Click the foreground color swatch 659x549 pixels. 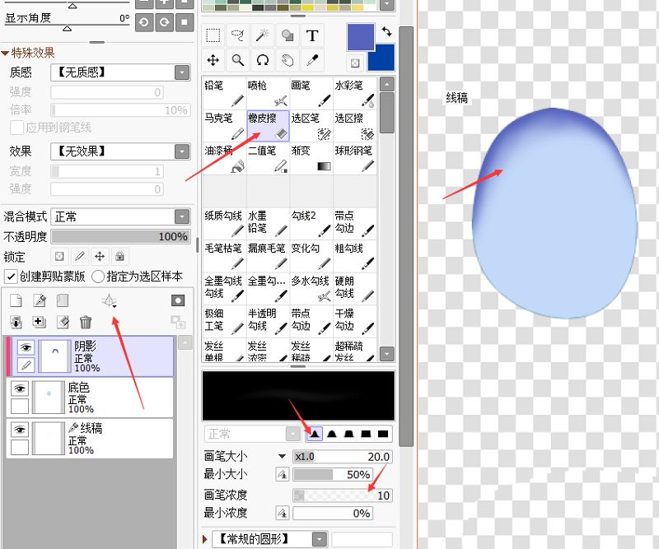pyautogui.click(x=360, y=37)
